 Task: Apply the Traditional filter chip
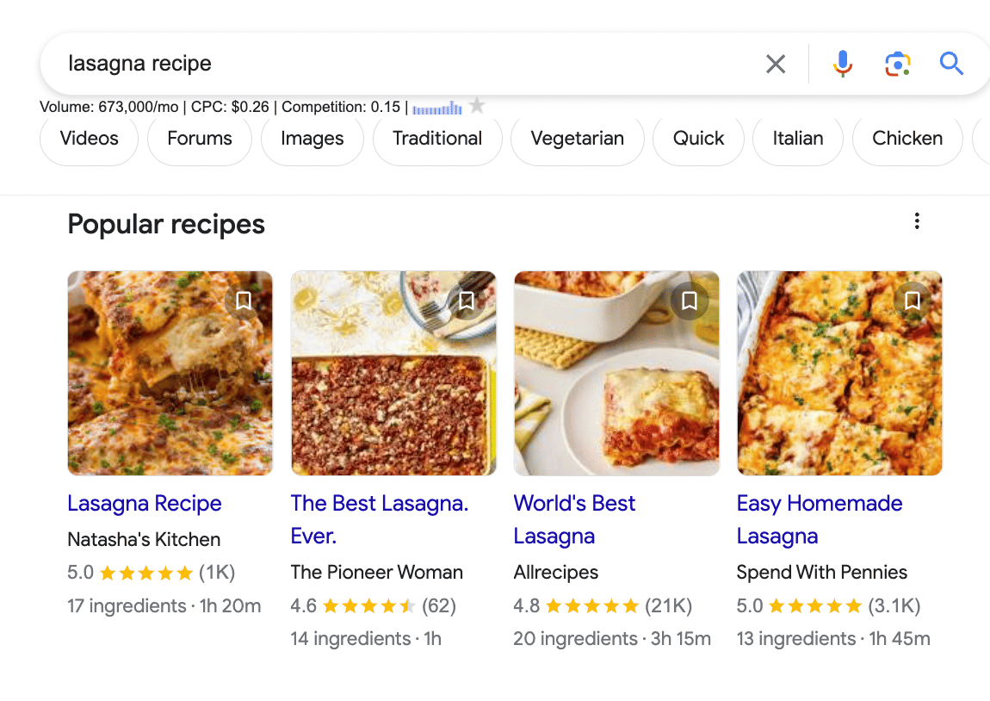(437, 139)
